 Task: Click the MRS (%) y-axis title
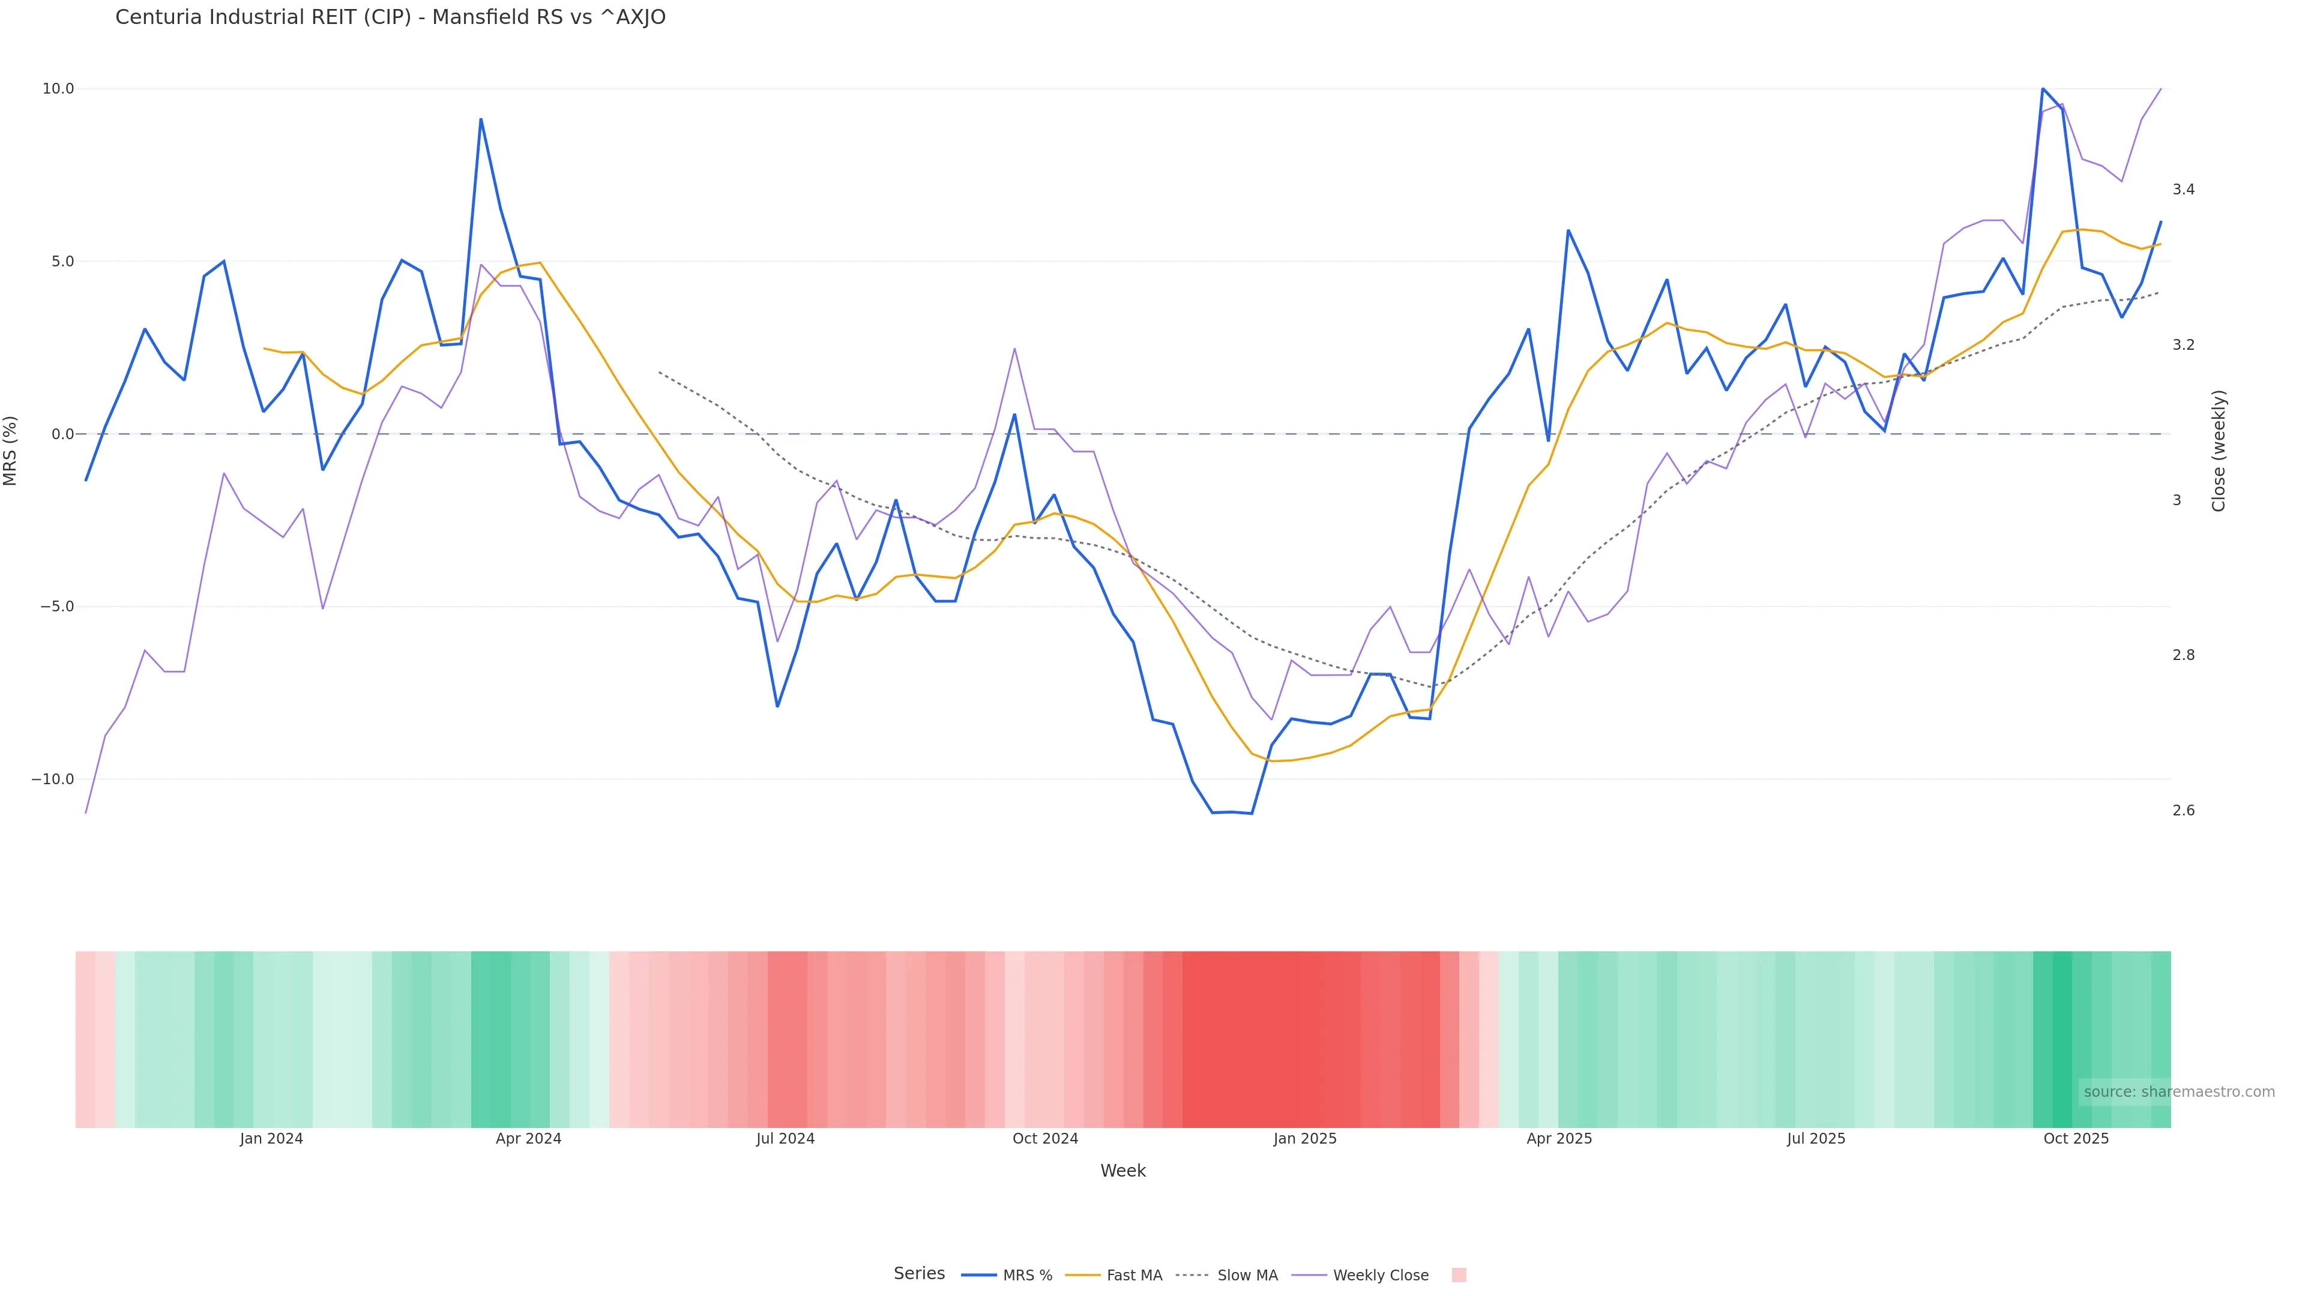coord(11,451)
